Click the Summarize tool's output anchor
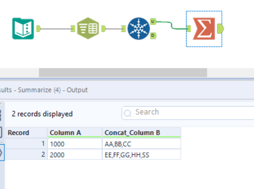This screenshot has height=189, width=254. 220,28
